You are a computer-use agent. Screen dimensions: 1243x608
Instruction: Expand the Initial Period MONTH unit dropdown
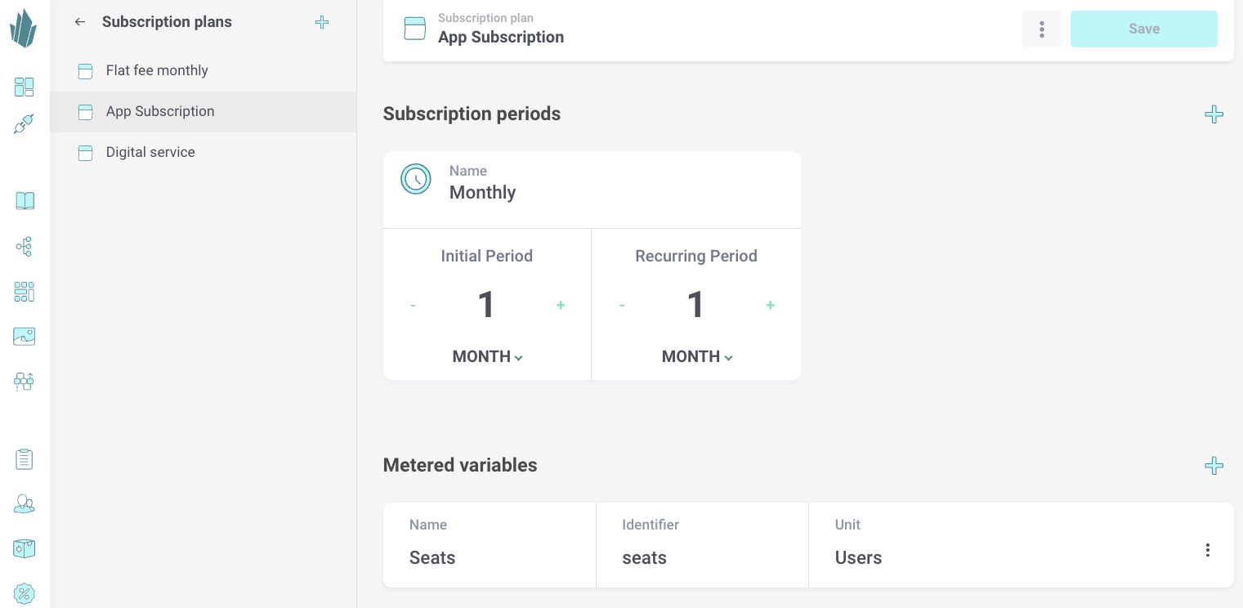487,357
